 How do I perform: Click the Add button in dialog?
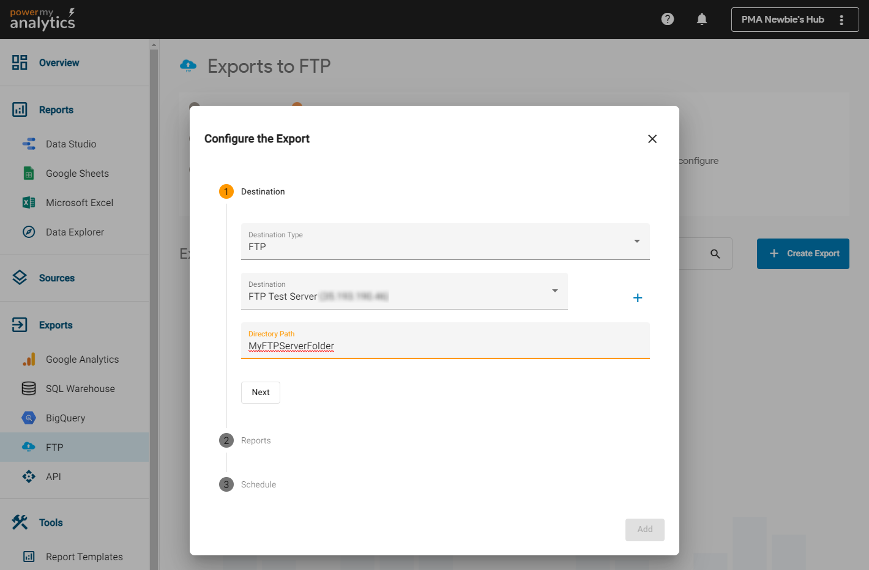click(x=644, y=530)
